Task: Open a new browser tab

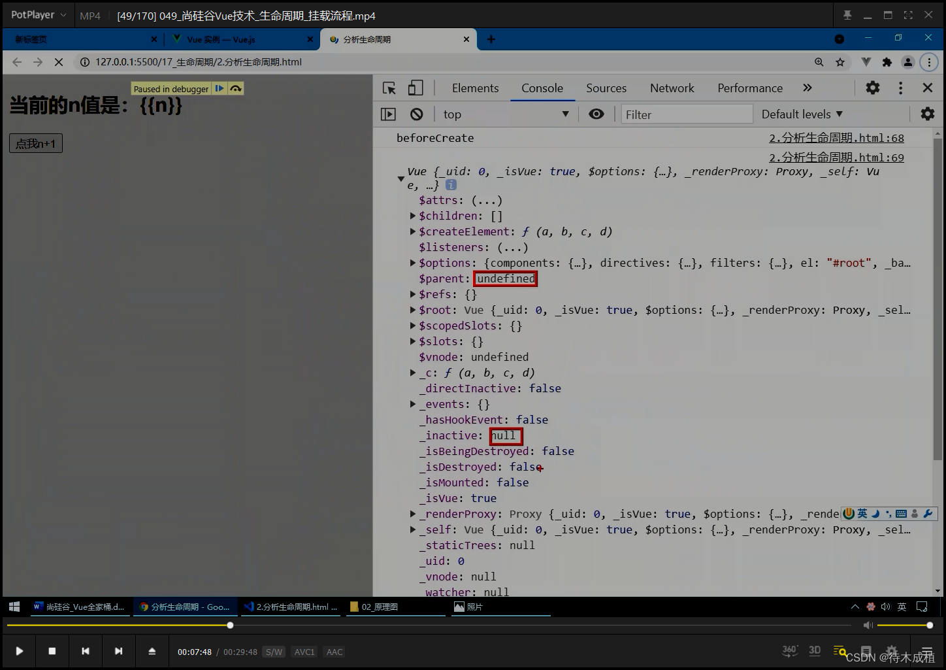Action: [491, 39]
